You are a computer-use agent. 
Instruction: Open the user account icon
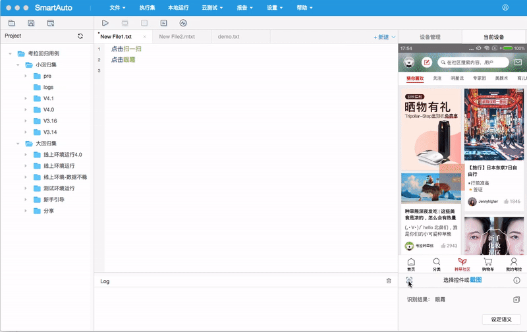click(505, 7)
